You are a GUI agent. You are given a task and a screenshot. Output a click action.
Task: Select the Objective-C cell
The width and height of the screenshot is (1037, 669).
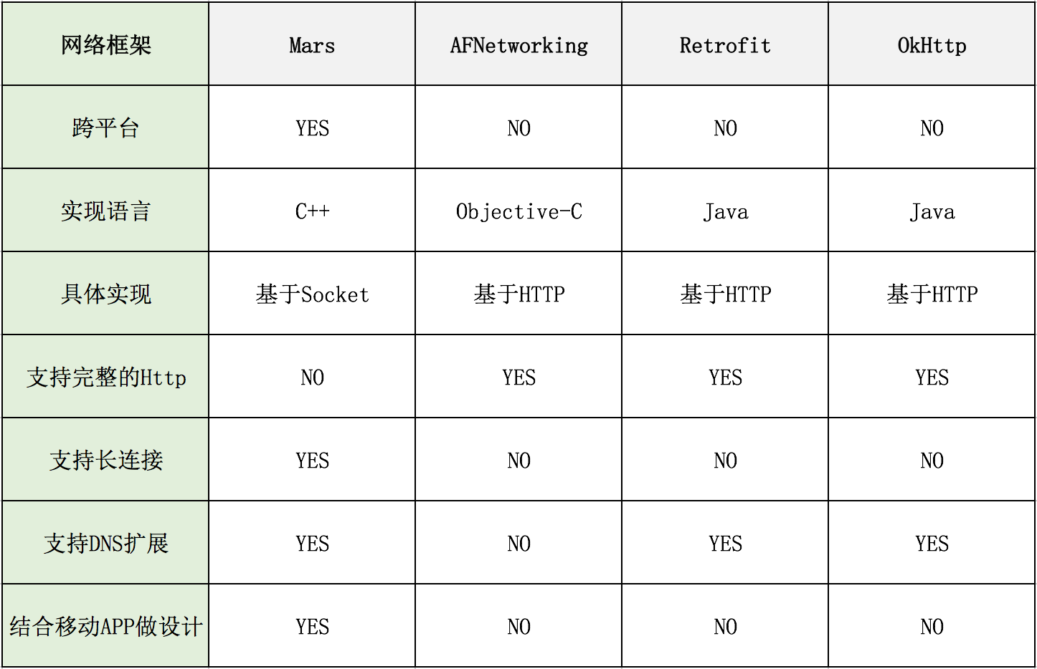click(x=518, y=211)
